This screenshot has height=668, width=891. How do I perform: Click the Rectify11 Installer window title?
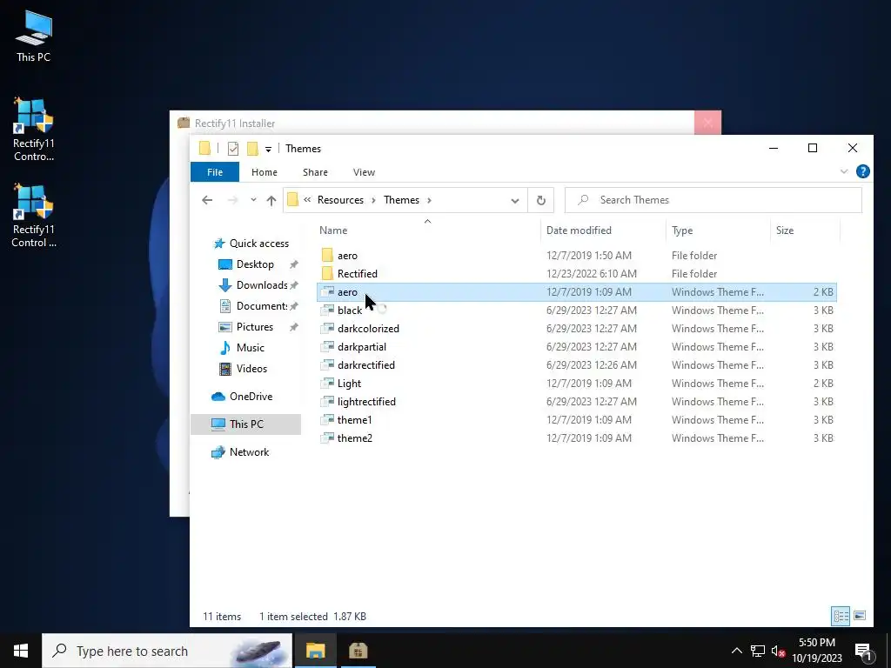[x=235, y=124]
